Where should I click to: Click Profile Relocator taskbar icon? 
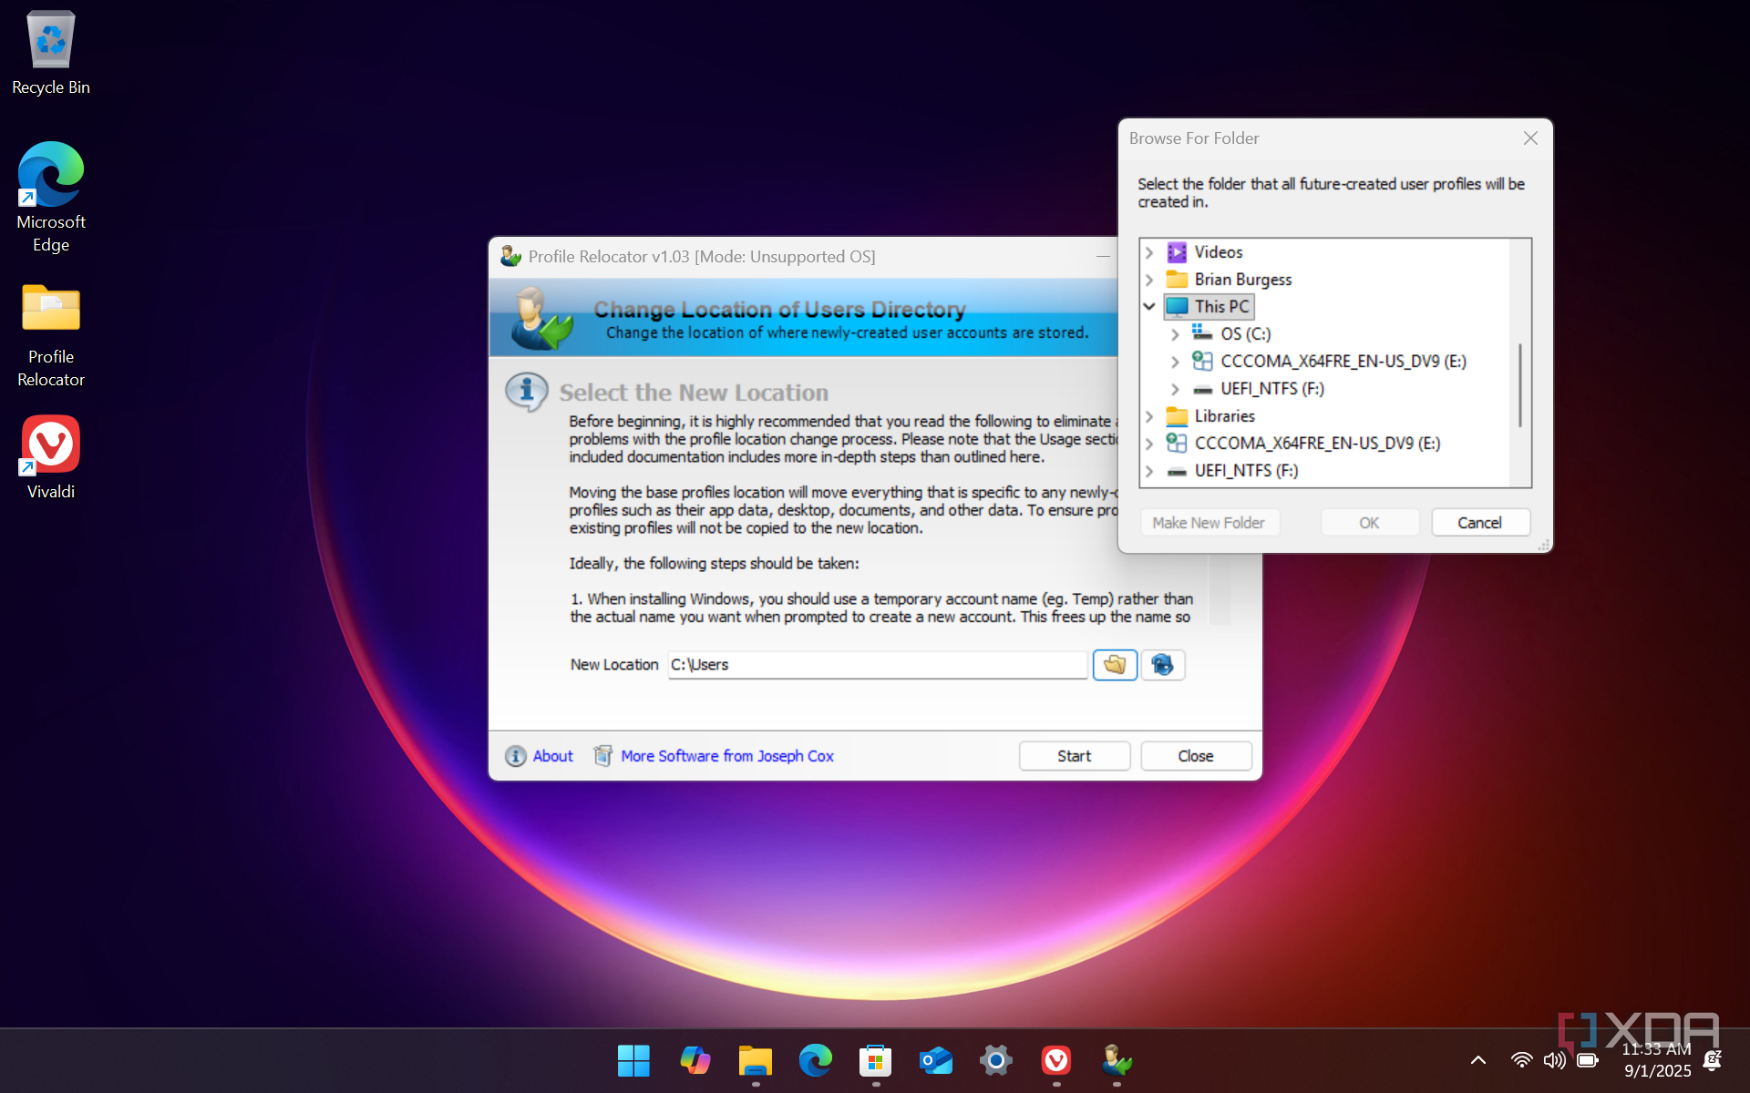[1116, 1060]
